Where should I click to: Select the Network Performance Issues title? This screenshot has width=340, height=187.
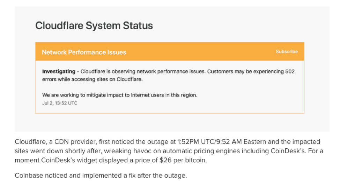point(84,52)
